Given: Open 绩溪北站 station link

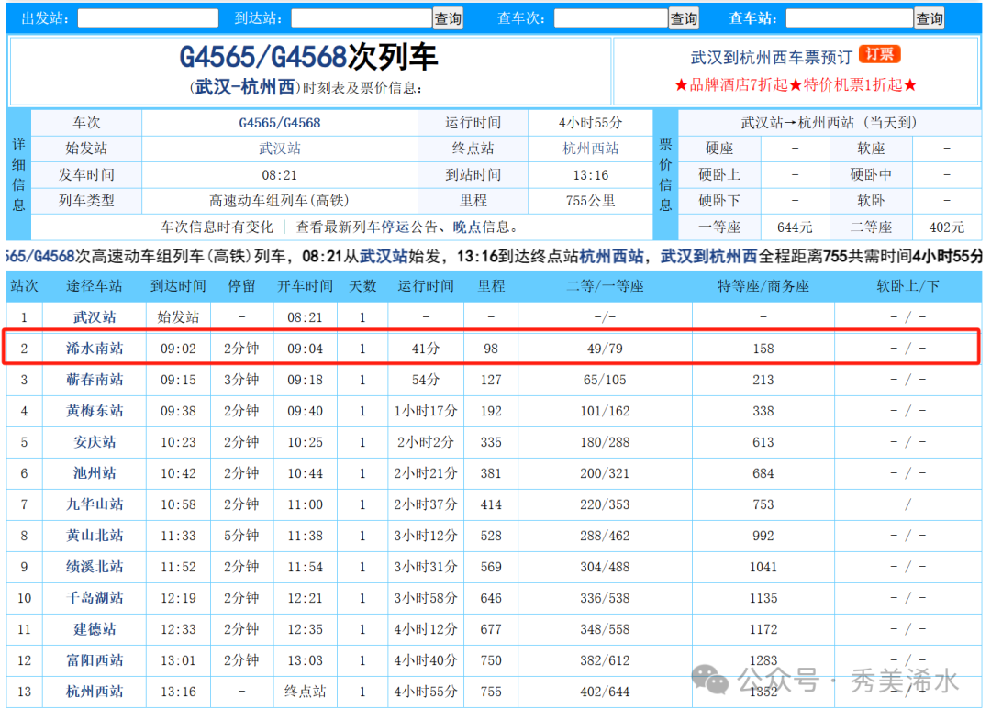Looking at the screenshot, I should 95,567.
